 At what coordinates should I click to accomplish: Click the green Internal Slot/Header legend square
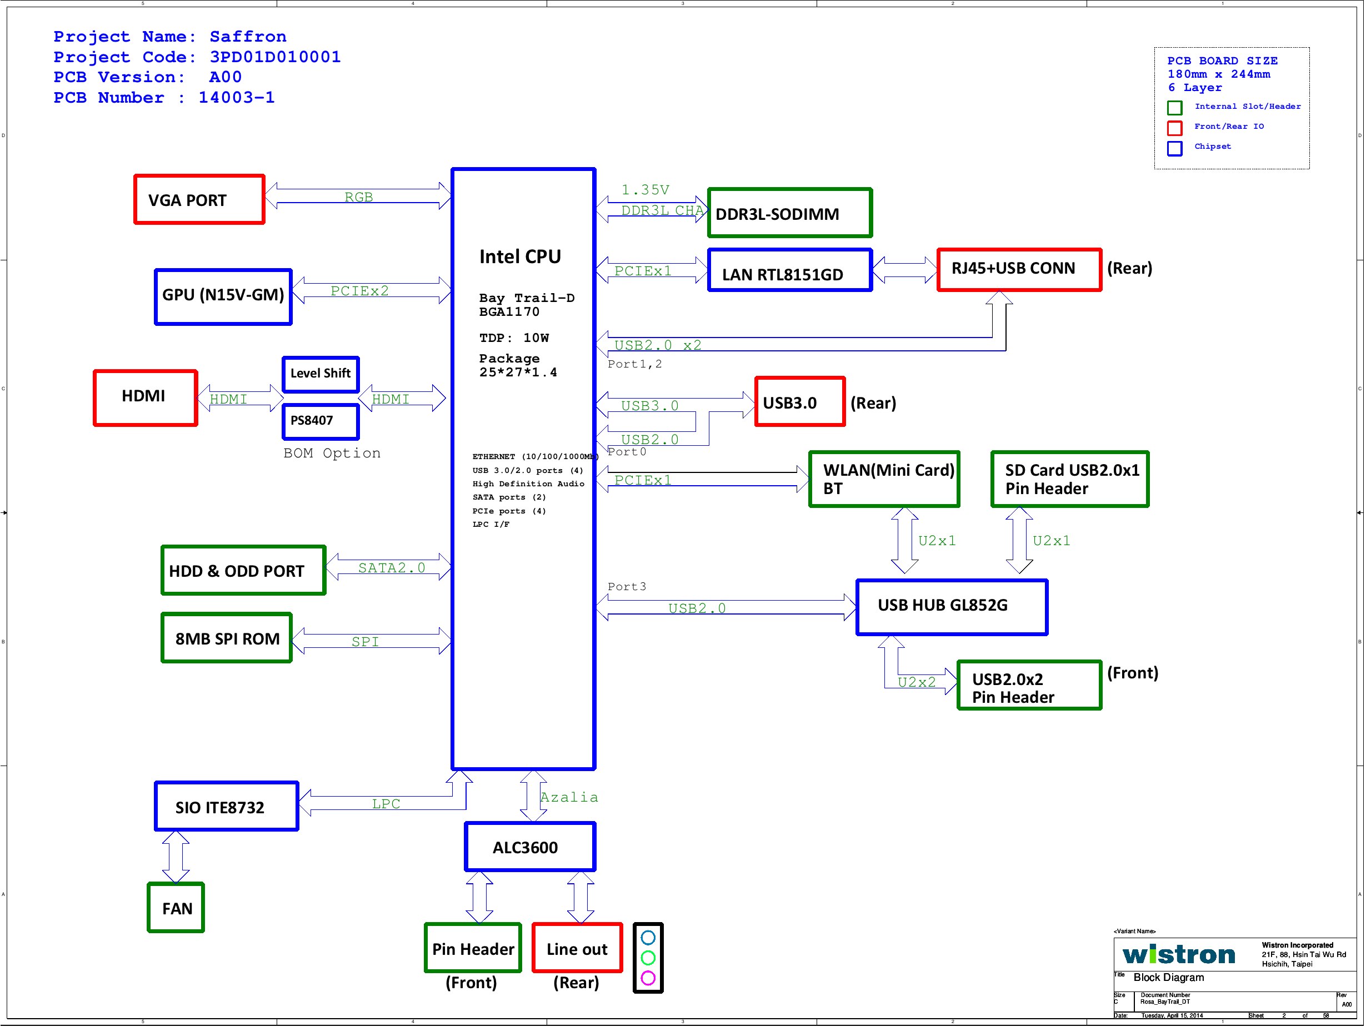(1174, 108)
